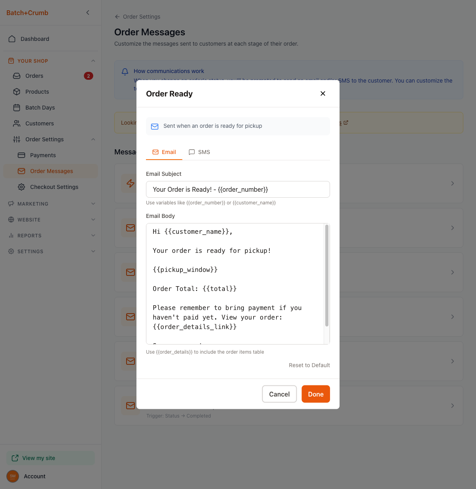Click the Checkout Settings gear icon
The image size is (476, 489).
(21, 187)
